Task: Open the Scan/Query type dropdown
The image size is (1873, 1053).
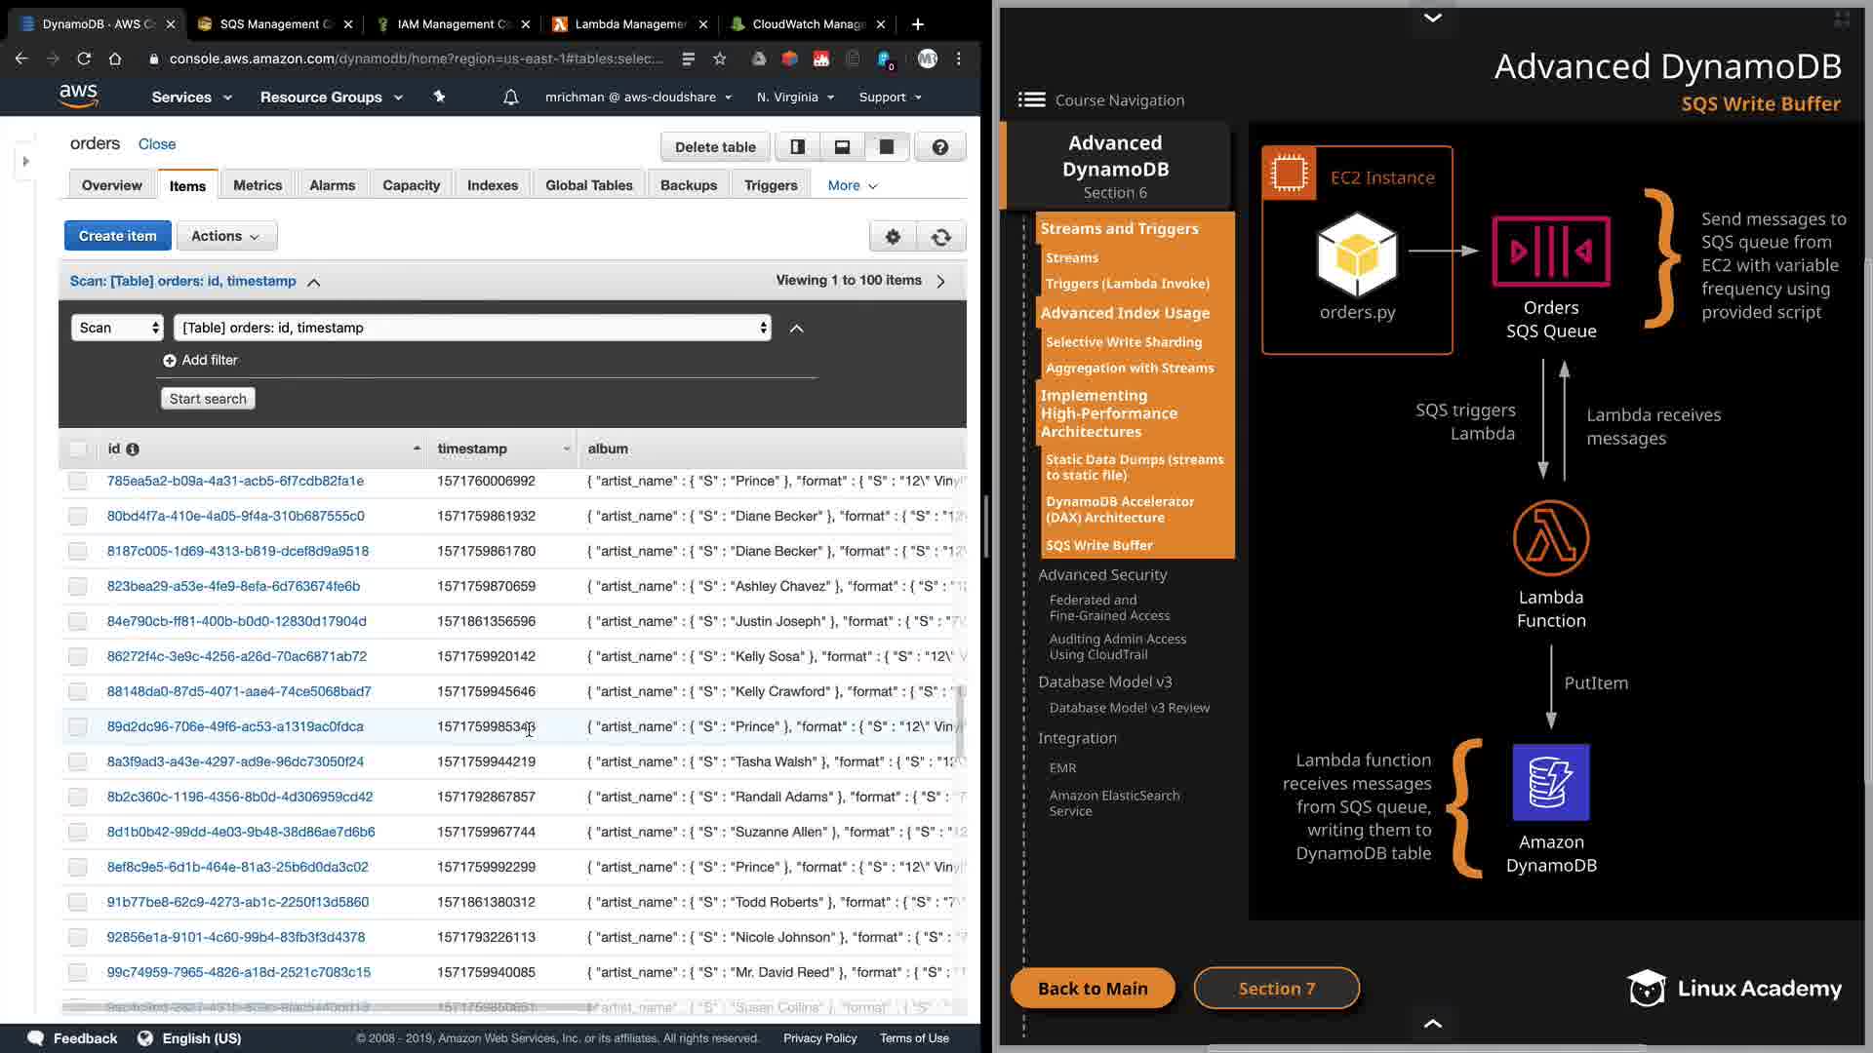Action: point(117,328)
